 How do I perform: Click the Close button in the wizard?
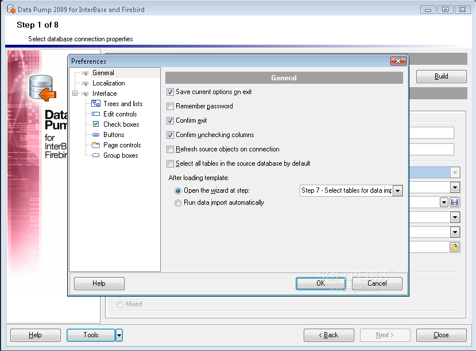point(441,336)
